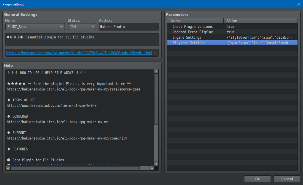Screen dimensions: 303x185
Task: Click the ellipsis button in the Name field
Action: click(62, 27)
